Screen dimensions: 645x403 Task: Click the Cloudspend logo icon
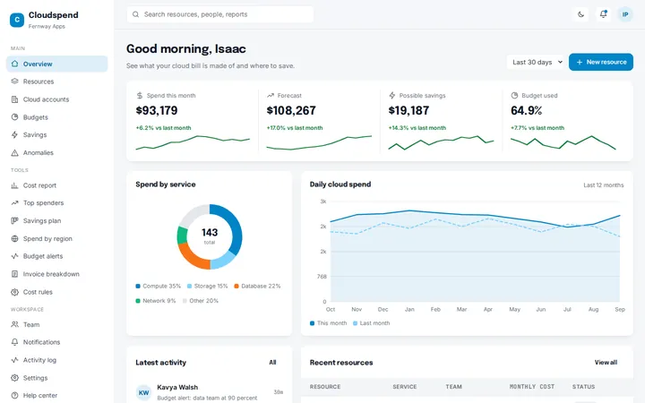(17, 20)
